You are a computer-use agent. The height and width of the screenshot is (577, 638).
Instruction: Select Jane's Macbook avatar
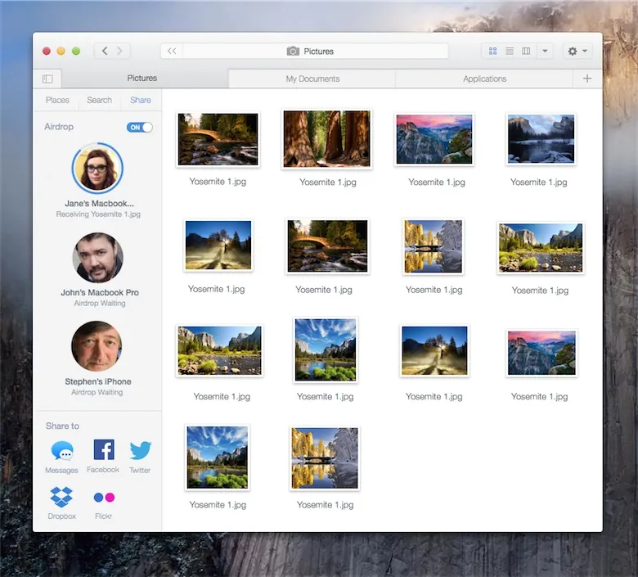(97, 168)
